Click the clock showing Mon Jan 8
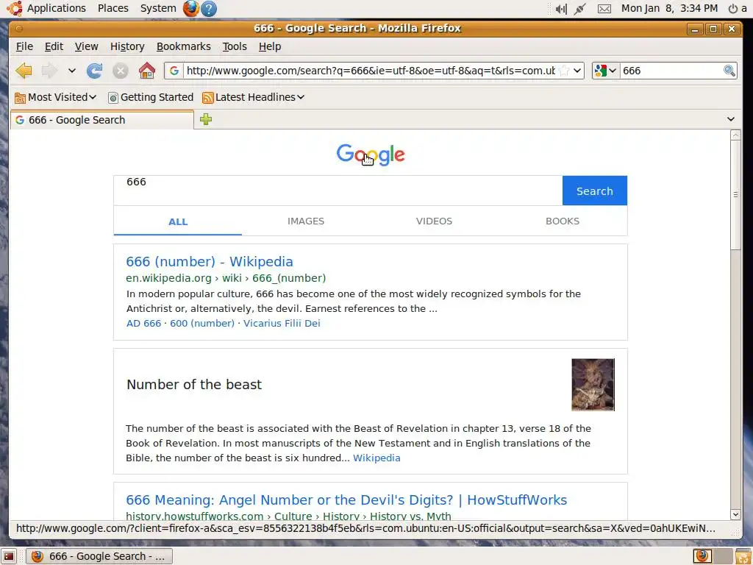The width and height of the screenshot is (753, 565). [x=669, y=8]
